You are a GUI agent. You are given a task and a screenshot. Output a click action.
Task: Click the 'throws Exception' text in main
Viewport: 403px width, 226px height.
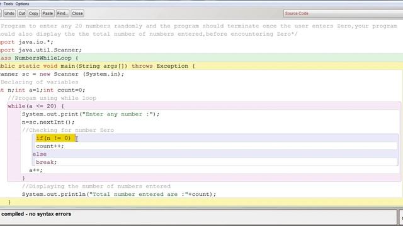click(160, 66)
